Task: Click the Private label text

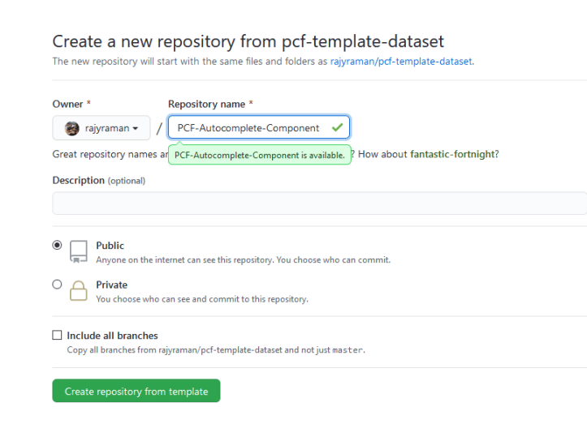Action: (111, 285)
